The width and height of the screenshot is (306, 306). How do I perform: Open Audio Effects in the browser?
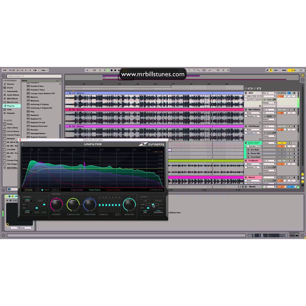point(13,95)
